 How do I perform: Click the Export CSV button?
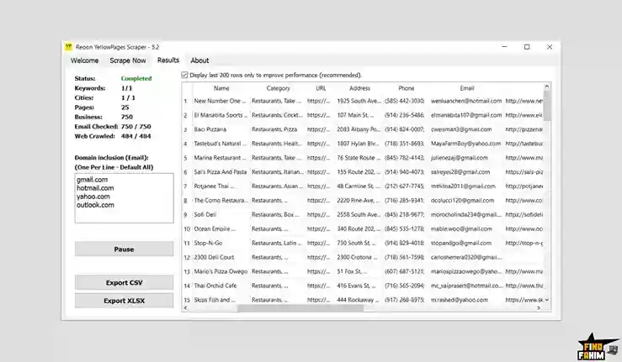[x=125, y=282]
